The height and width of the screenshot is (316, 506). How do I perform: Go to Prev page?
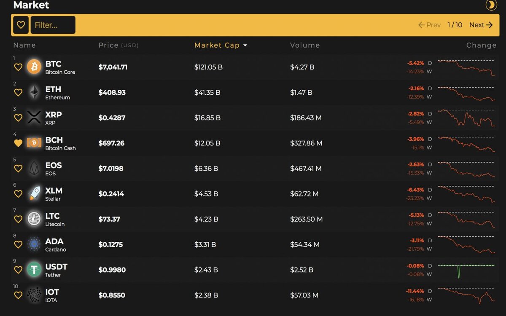[429, 25]
